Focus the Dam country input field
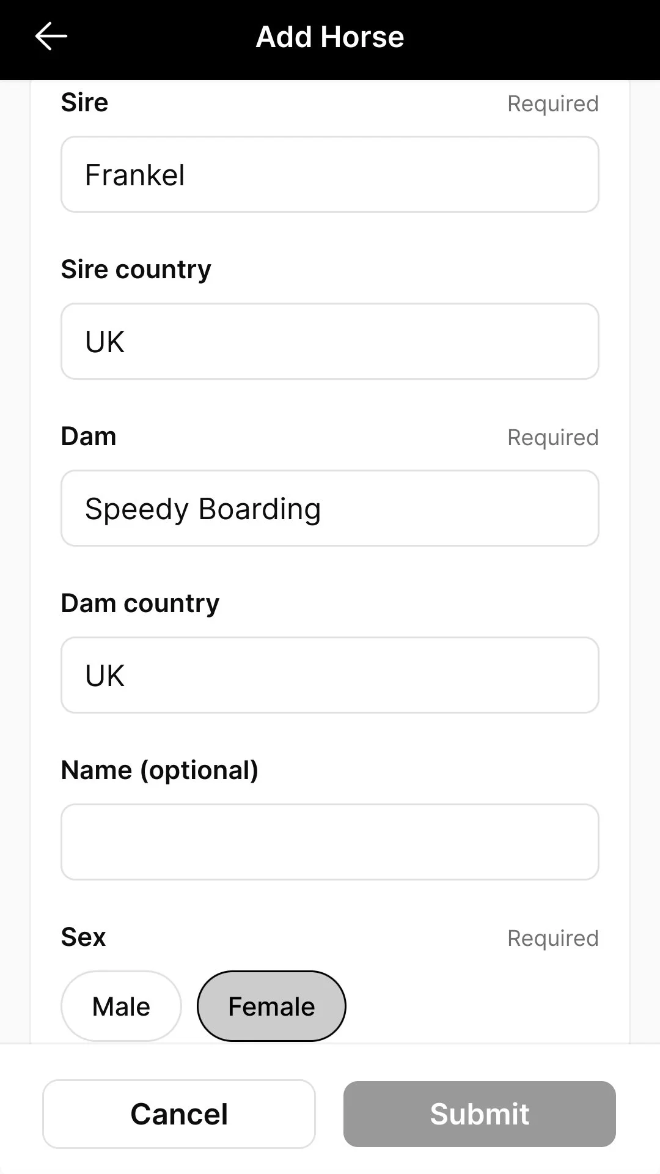 (x=330, y=676)
